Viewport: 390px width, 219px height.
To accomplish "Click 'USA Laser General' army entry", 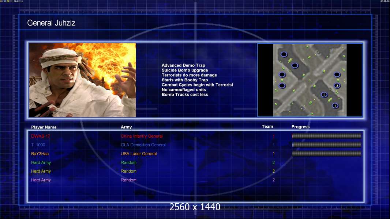I will 139,154.
